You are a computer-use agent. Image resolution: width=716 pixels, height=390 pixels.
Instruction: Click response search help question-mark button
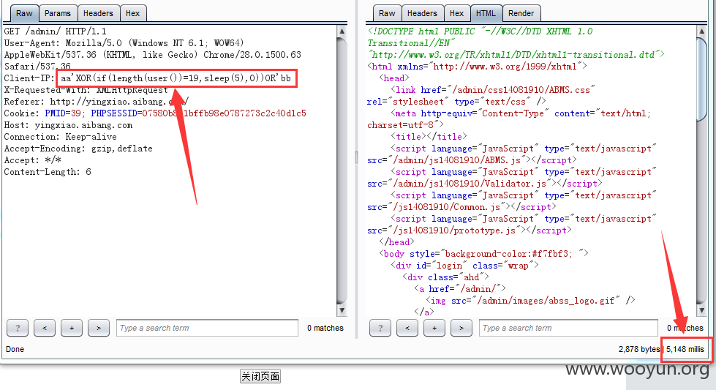point(380,328)
